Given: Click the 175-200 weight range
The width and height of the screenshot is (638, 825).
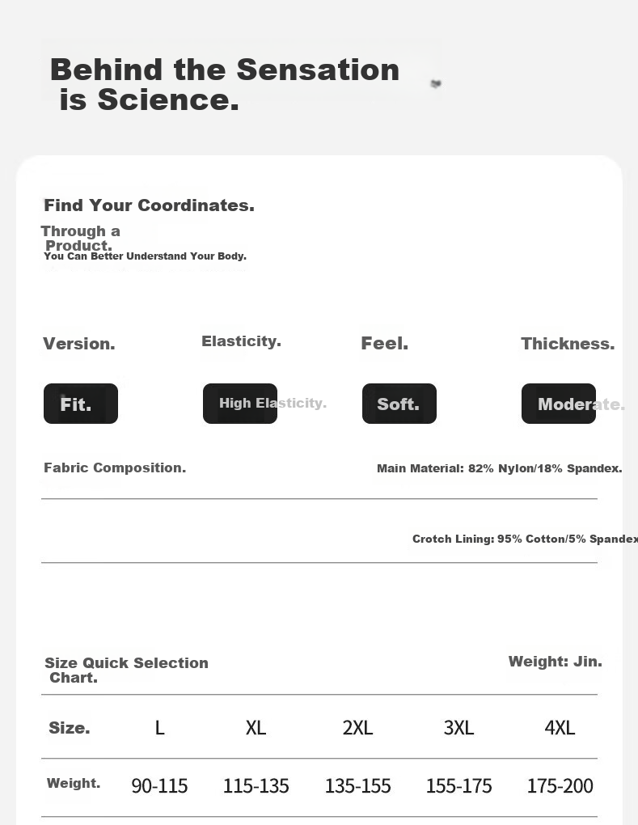Looking at the screenshot, I should coord(560,786).
